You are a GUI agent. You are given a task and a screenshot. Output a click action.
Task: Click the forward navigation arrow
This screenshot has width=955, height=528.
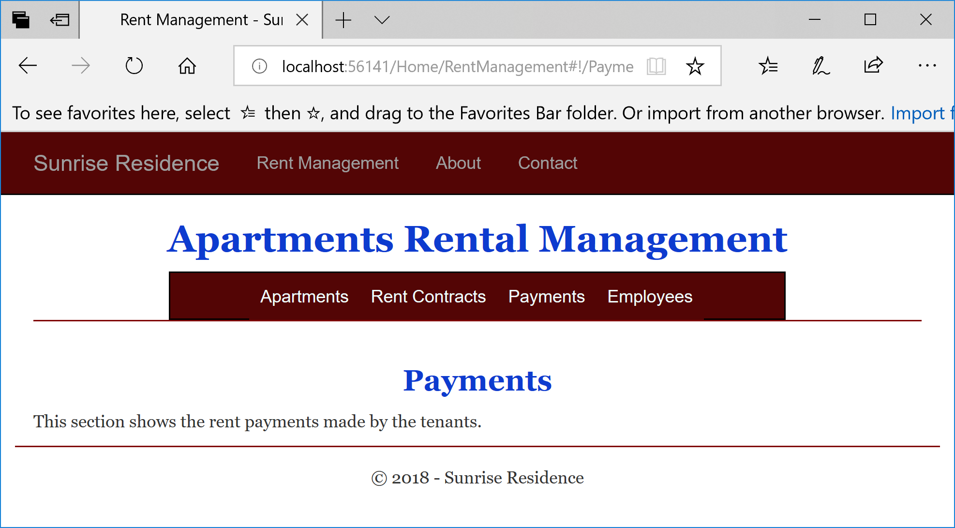[81, 65]
